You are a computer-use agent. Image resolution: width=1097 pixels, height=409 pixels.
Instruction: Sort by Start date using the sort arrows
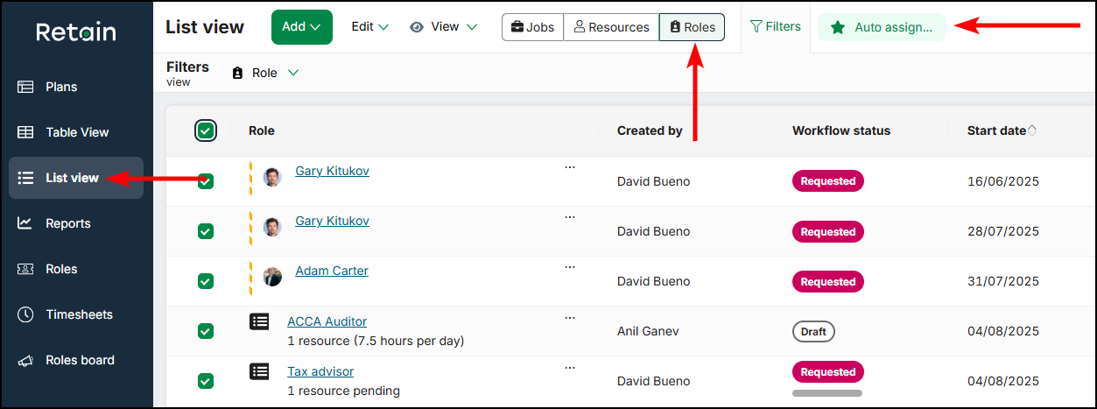pos(1032,130)
